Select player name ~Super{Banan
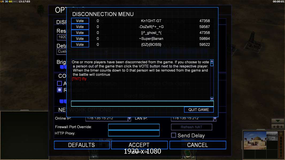The image size is (285, 160). click(x=151, y=39)
